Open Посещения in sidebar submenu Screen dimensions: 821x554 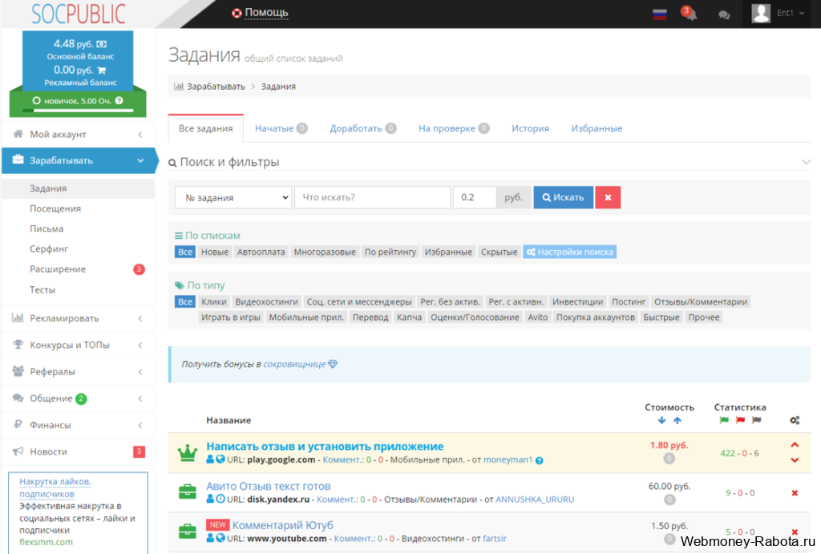point(55,208)
